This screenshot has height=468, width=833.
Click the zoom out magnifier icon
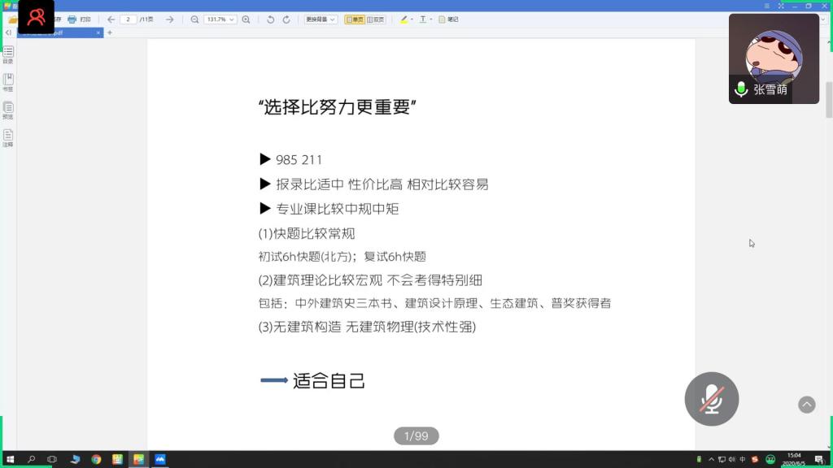(x=194, y=19)
